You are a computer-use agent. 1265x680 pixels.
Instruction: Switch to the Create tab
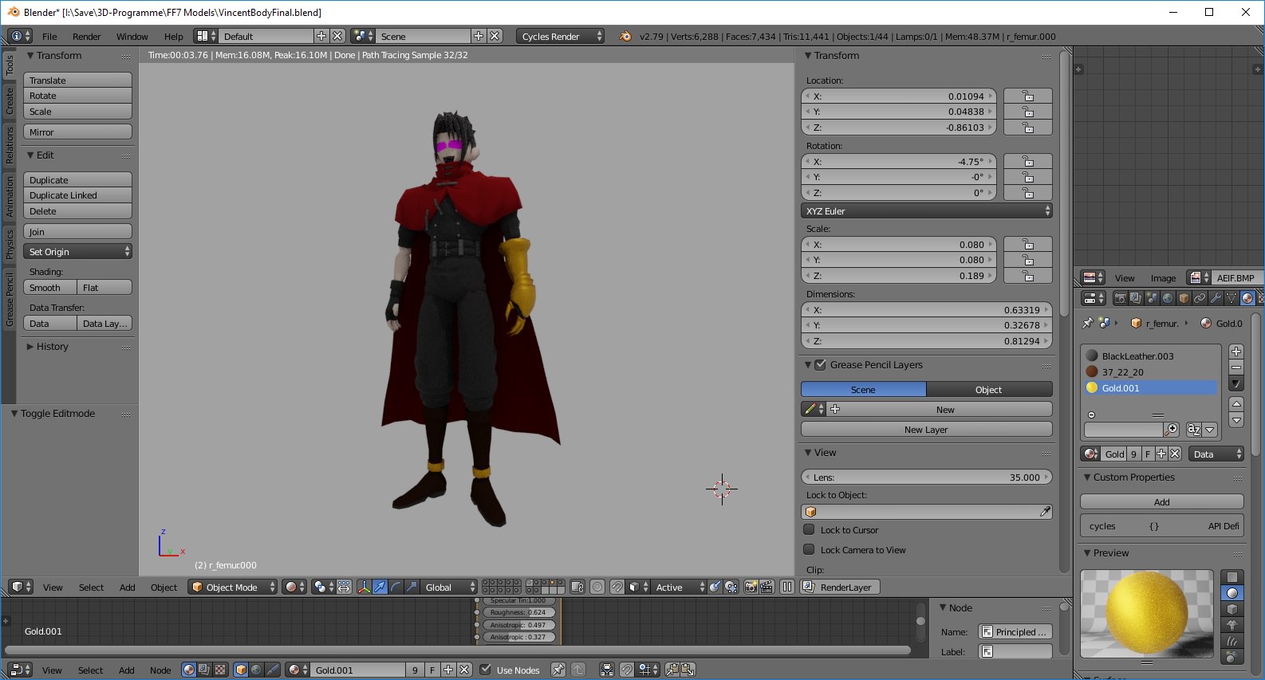[x=10, y=101]
